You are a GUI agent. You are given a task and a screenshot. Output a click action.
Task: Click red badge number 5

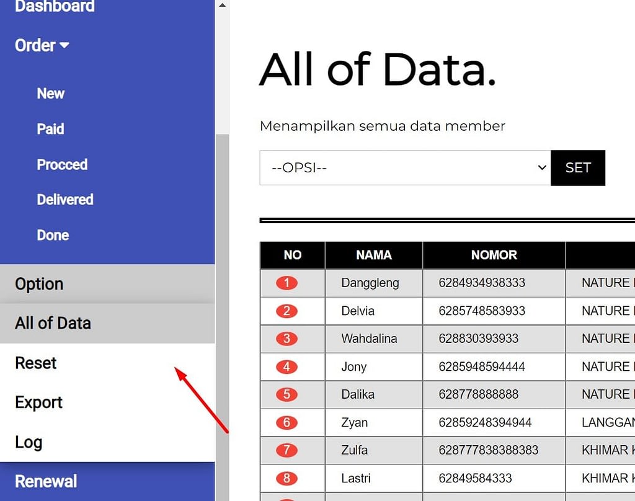tap(286, 394)
